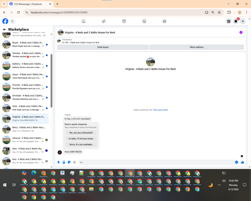Open Chrome zoom magnifier icon
This screenshot has width=251, height=201.
[213, 13]
